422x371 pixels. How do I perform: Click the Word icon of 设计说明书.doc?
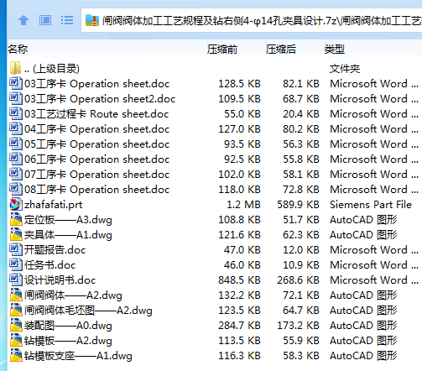(16, 280)
